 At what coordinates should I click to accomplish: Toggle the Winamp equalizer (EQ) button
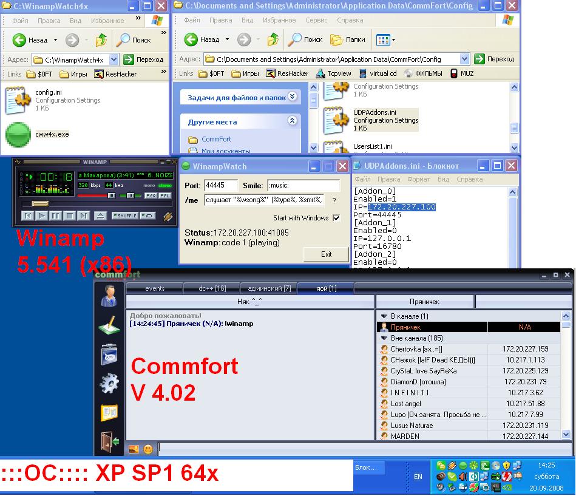(x=150, y=195)
